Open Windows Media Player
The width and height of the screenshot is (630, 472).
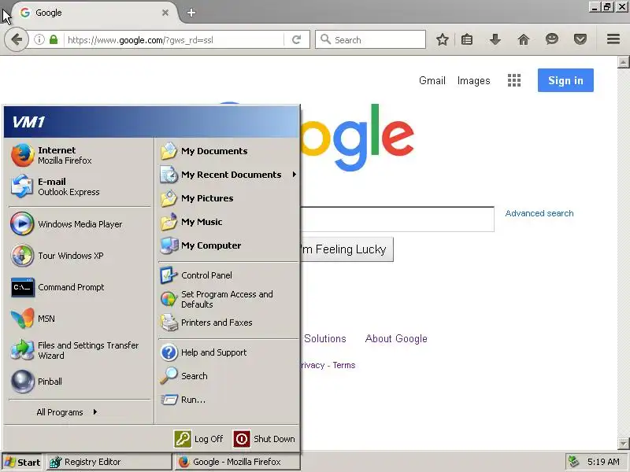point(79,224)
